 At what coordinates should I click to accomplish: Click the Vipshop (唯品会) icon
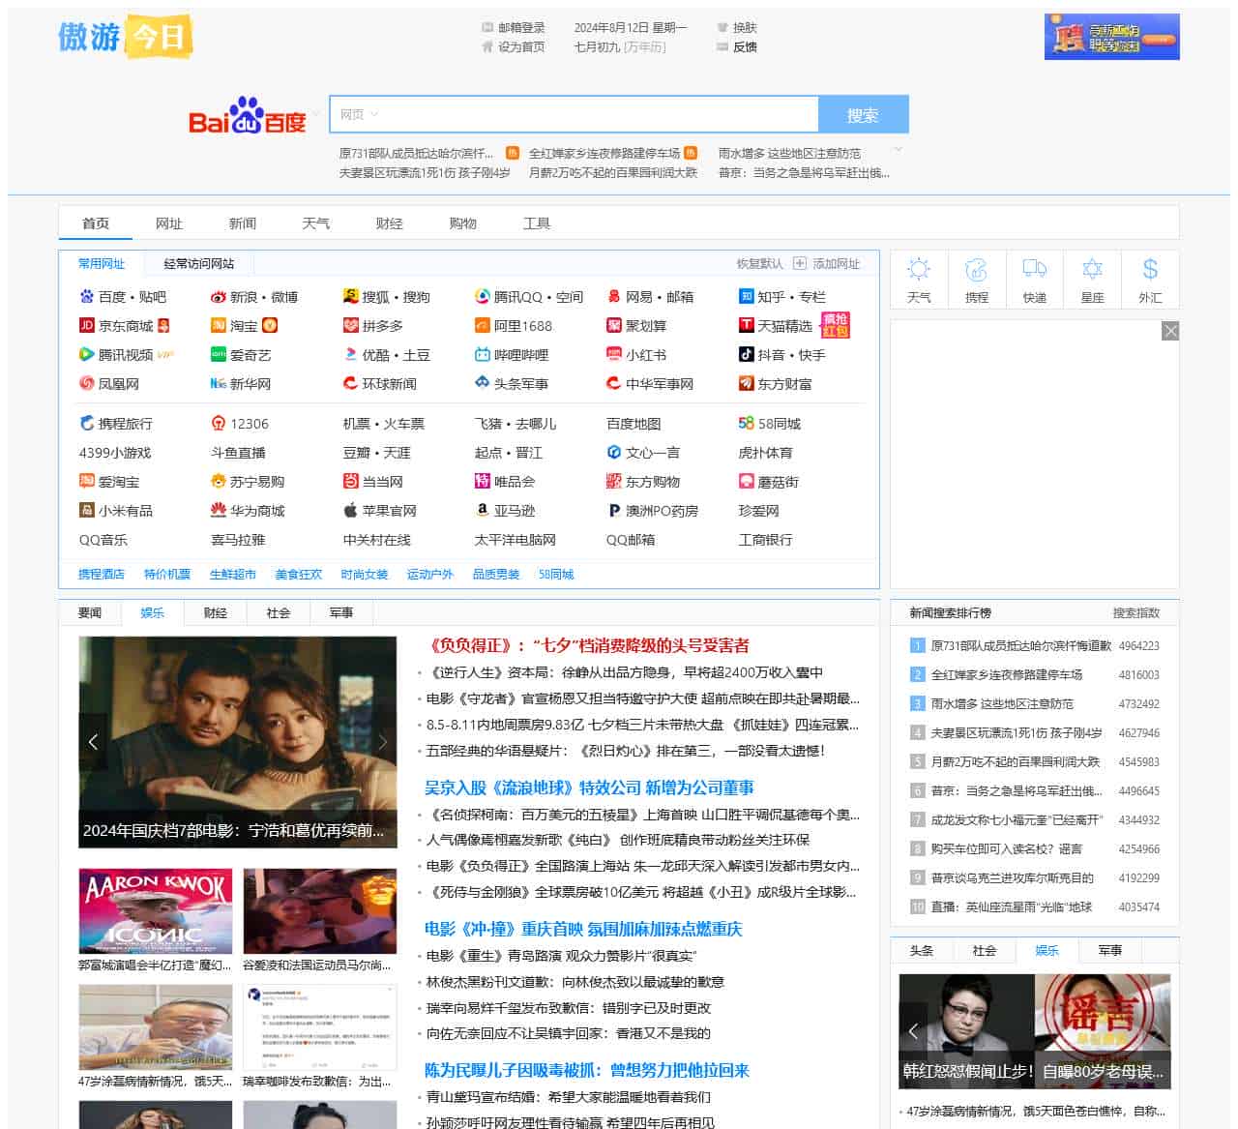pos(483,481)
